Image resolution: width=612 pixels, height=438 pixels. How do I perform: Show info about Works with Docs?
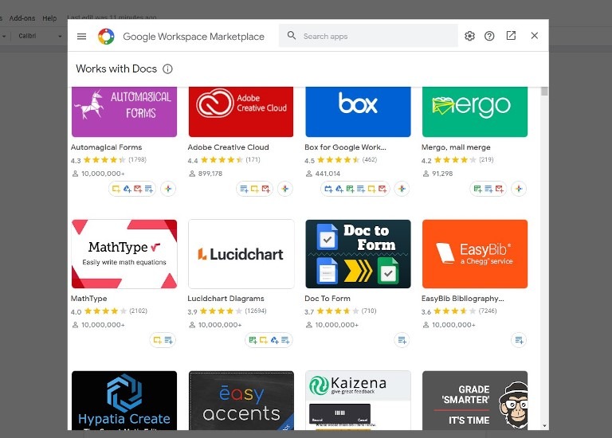pos(167,69)
